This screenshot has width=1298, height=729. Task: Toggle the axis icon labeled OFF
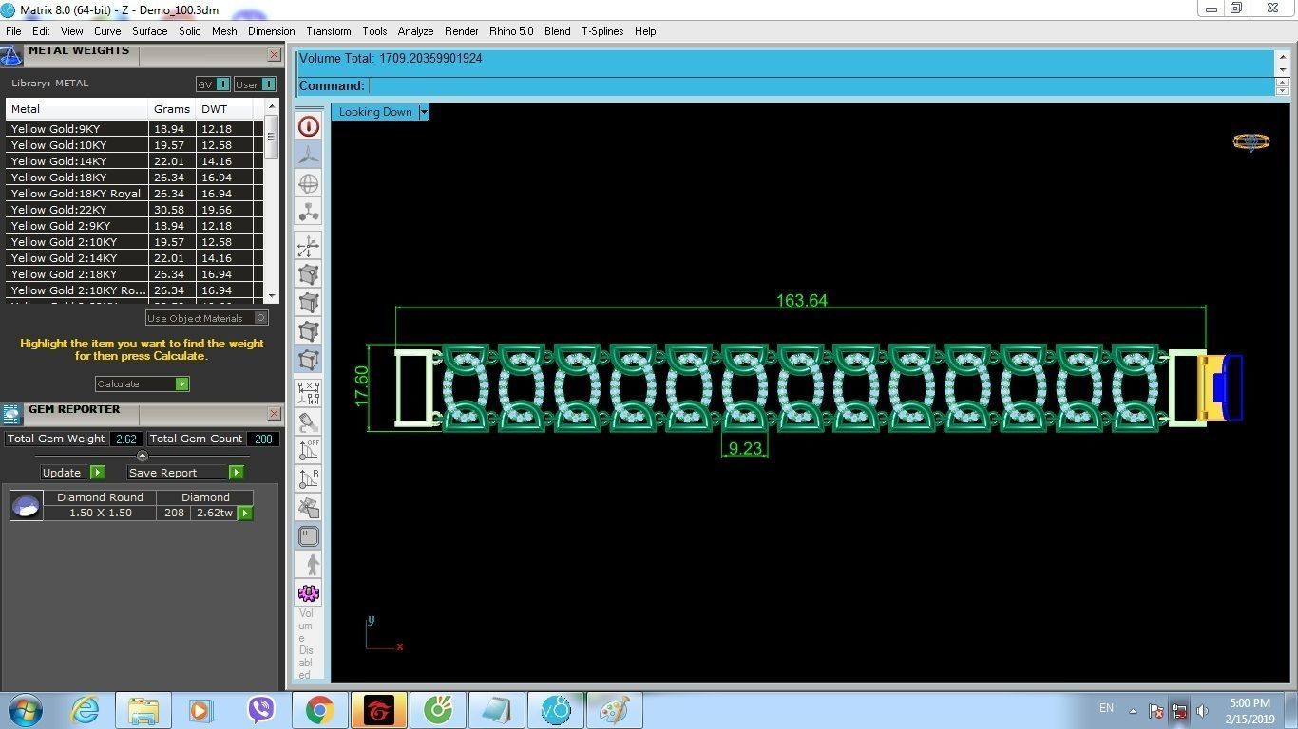(x=309, y=451)
